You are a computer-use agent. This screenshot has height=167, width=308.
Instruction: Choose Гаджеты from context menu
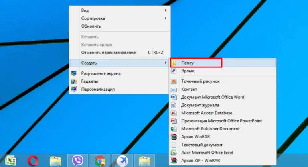[x=120, y=81]
